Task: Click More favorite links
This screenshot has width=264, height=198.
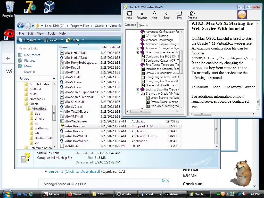Action: [x=30, y=72]
